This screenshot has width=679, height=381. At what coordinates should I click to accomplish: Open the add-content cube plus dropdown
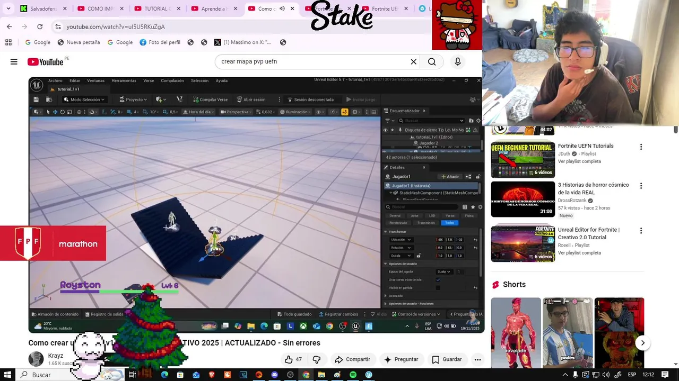coord(160,99)
